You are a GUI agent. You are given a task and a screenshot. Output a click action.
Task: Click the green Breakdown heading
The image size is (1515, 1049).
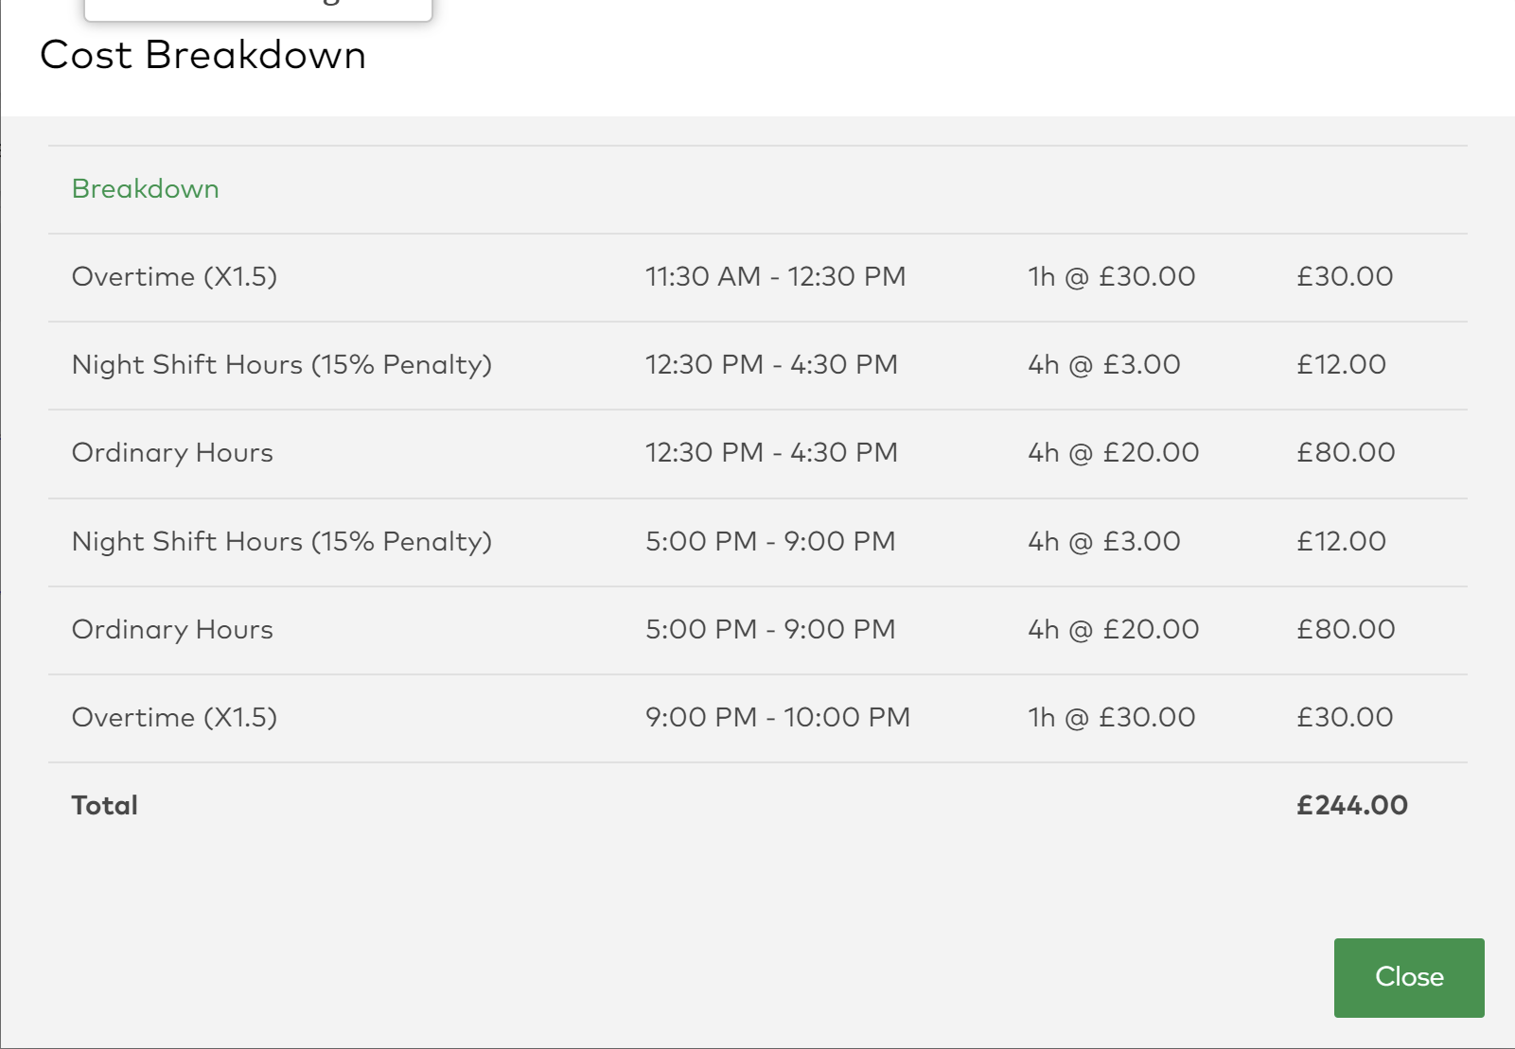(145, 189)
